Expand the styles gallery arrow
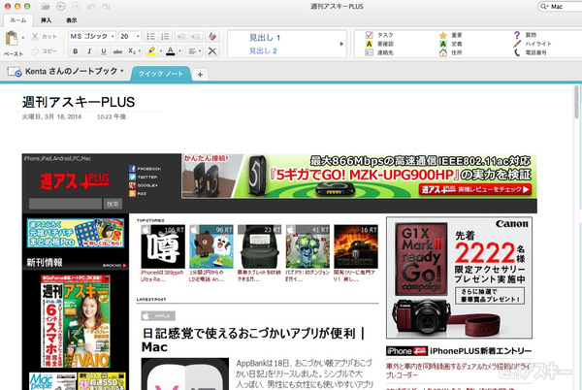The width and height of the screenshot is (582, 390). pyautogui.click(x=341, y=44)
